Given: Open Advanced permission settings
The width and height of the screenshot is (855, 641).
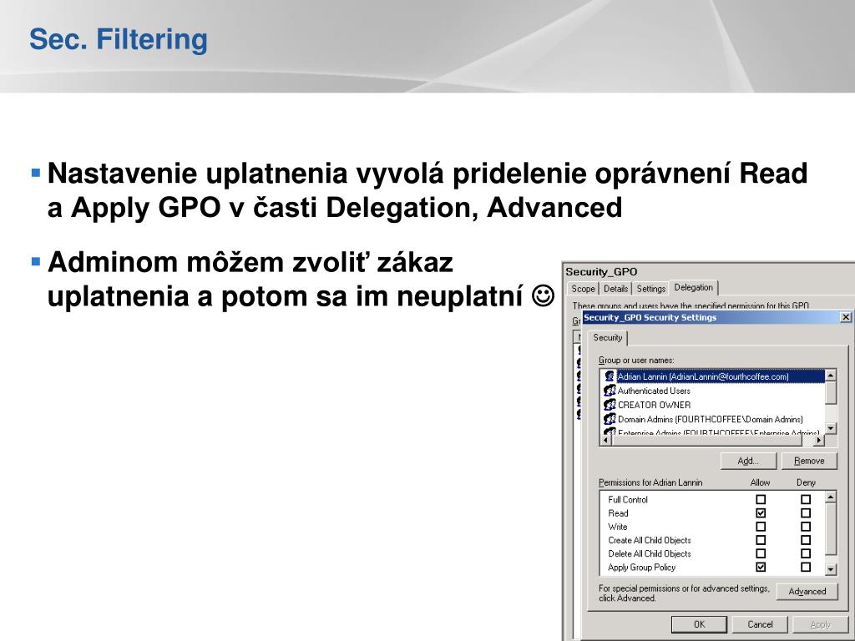Looking at the screenshot, I should click(x=807, y=592).
